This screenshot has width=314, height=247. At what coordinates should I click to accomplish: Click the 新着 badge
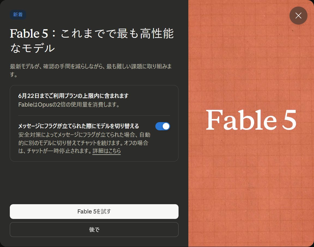(x=18, y=15)
